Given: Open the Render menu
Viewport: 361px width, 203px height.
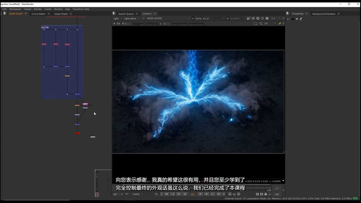Looking at the screenshot, I should [x=38, y=9].
